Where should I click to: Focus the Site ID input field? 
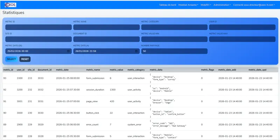[x=38, y=39]
